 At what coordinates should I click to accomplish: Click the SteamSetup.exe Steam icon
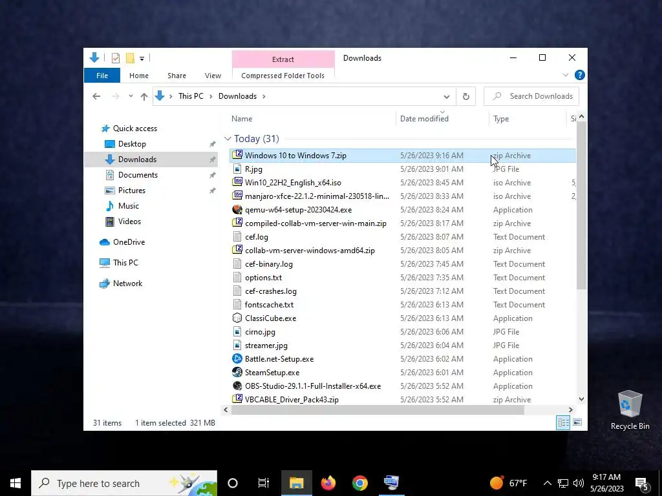(x=237, y=372)
